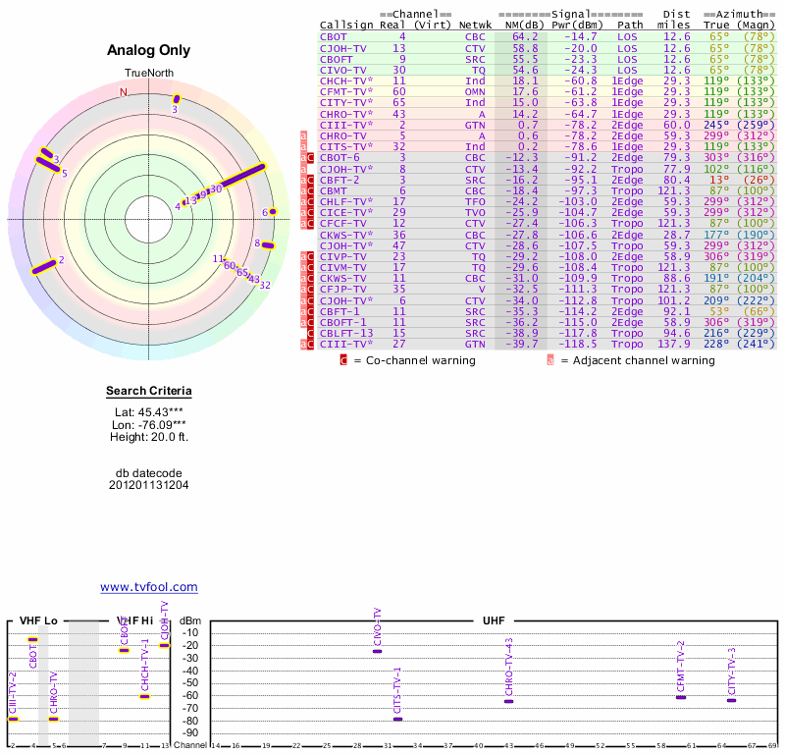Click adjacent warning icon beside CITS-TV* row
The width and height of the screenshot is (785, 754).
(303, 146)
